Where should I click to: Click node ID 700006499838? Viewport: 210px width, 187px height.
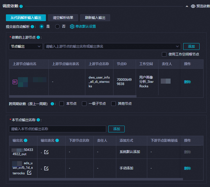click(x=124, y=82)
